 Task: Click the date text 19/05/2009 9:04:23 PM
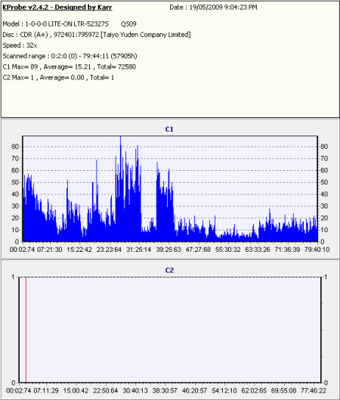223,8
